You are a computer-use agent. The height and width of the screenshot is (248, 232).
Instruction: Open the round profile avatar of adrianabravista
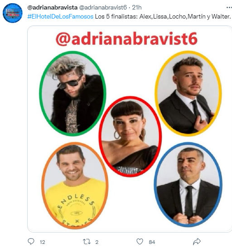13,13
